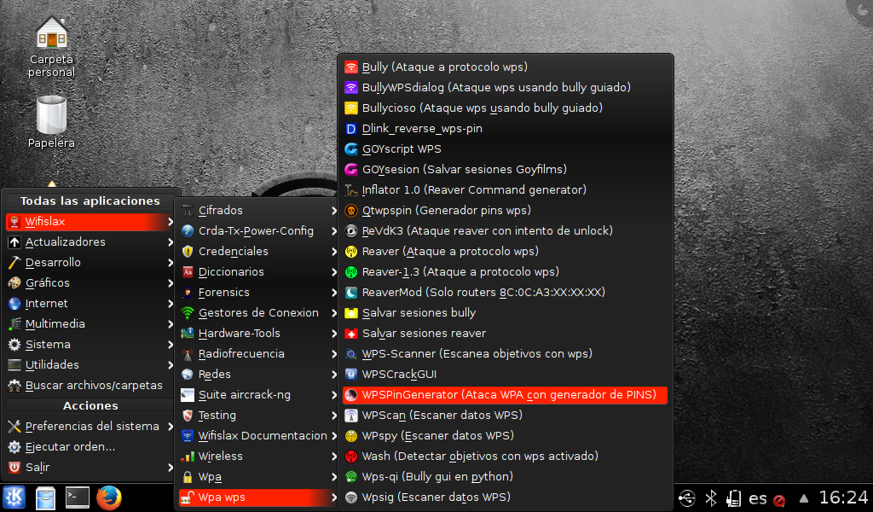Click the yellow Reaver icon
The width and height of the screenshot is (873, 512).
(x=350, y=252)
